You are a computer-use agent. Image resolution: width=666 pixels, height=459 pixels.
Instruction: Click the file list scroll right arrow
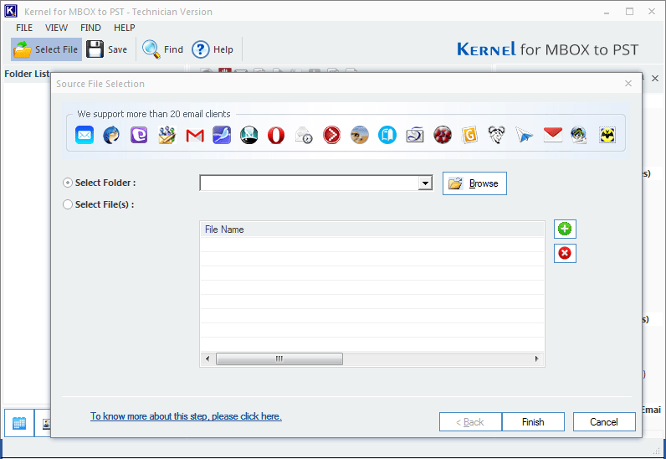click(x=537, y=358)
